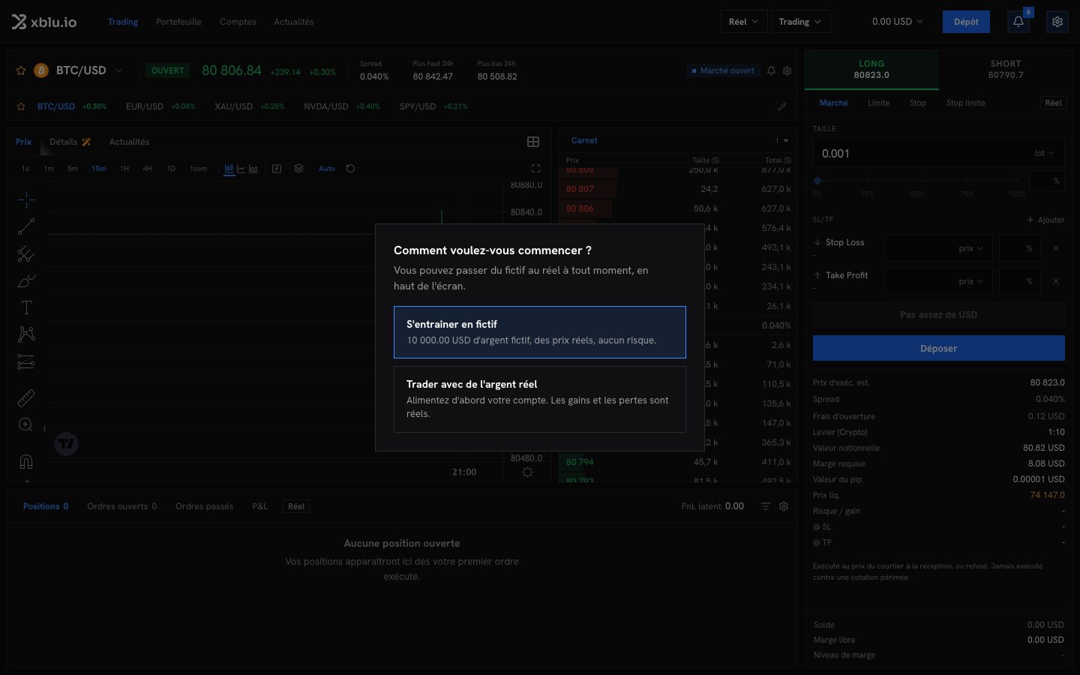1080x675 pixels.
Task: Toggle the Auto scale chart option
Action: tap(327, 169)
